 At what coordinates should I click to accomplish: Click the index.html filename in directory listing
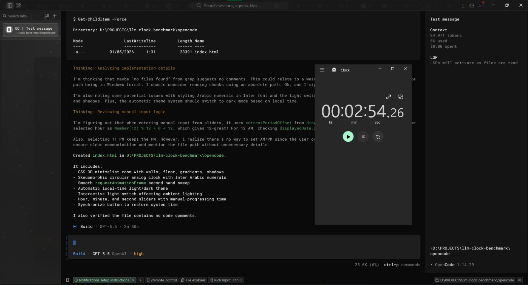click(x=207, y=52)
